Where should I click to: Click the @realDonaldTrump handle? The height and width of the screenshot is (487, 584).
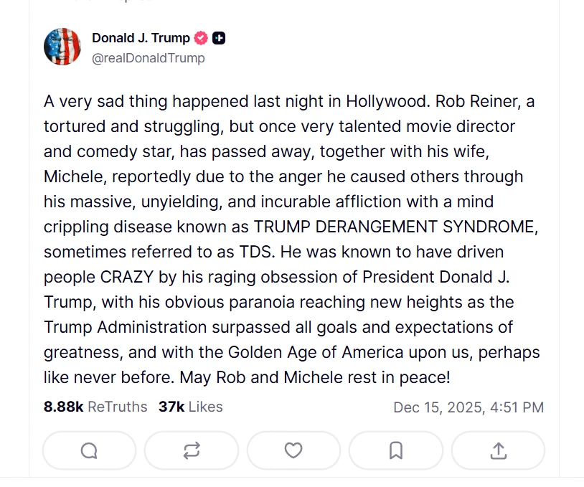148,58
